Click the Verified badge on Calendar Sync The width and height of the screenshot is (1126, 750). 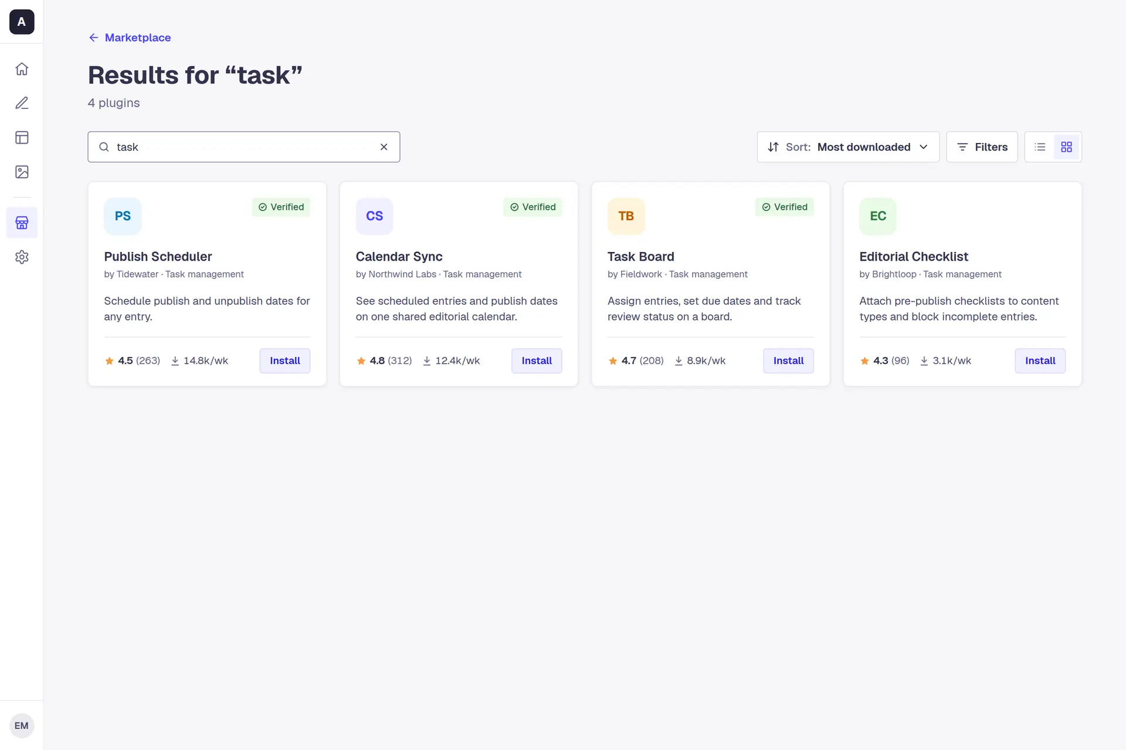point(533,207)
